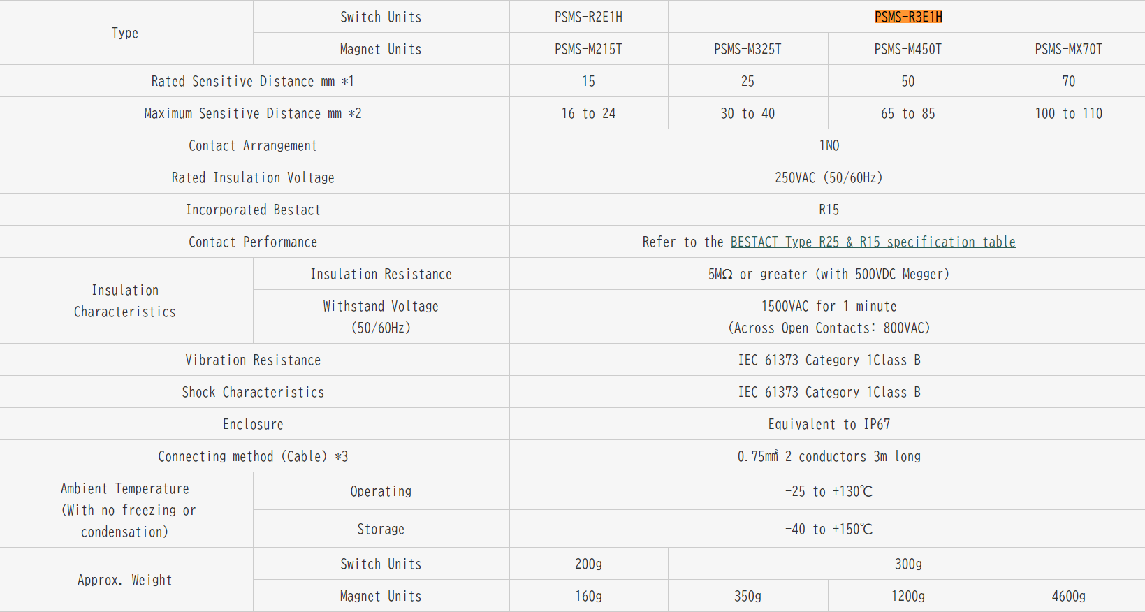Screen dimensions: 1145x612
Task: Click the Insulation Resistance label cell
Action: click(381, 274)
